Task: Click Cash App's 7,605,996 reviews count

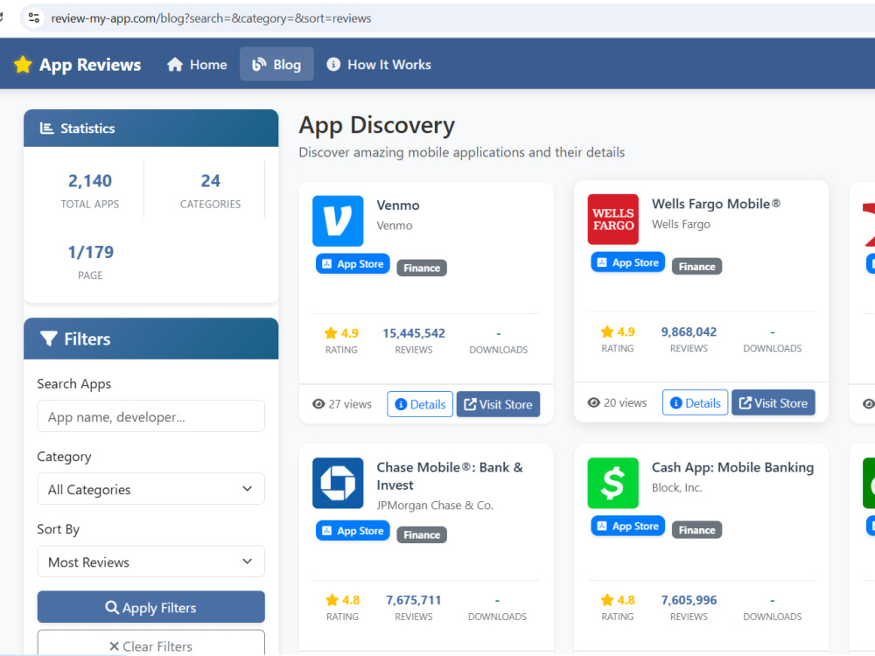Action: pos(689,600)
